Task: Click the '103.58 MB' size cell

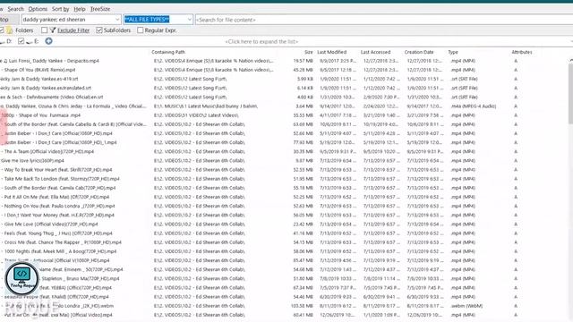Action: (x=302, y=306)
